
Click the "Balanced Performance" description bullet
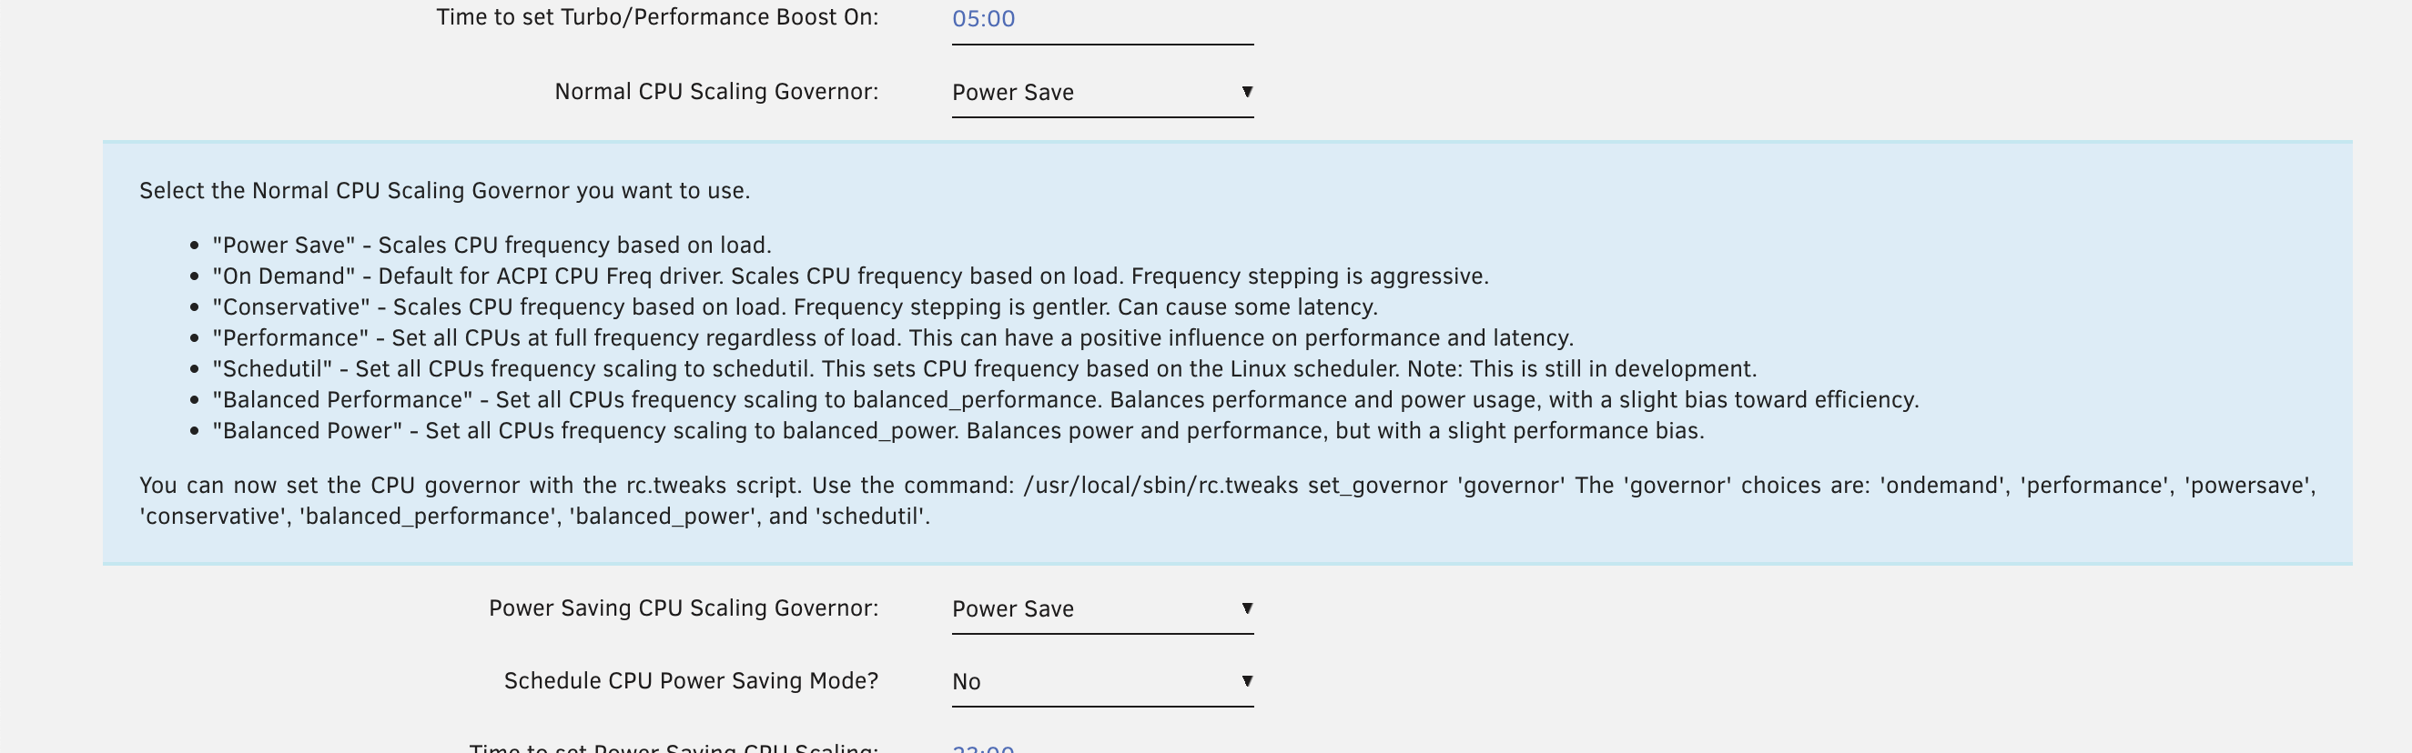point(1065,399)
